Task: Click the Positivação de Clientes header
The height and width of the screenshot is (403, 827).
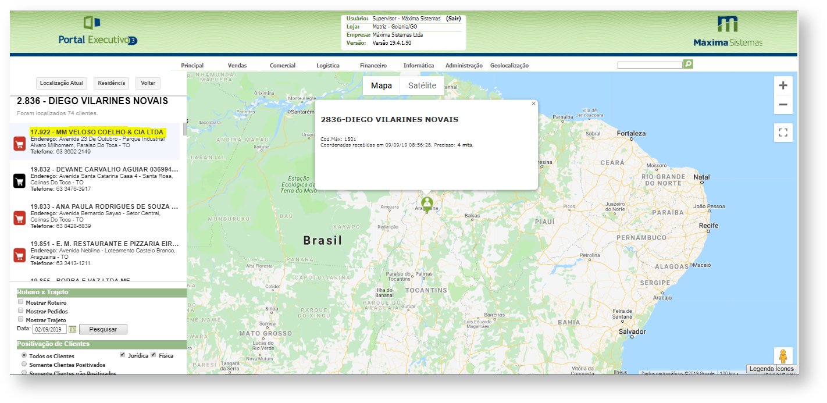Action: 101,344
